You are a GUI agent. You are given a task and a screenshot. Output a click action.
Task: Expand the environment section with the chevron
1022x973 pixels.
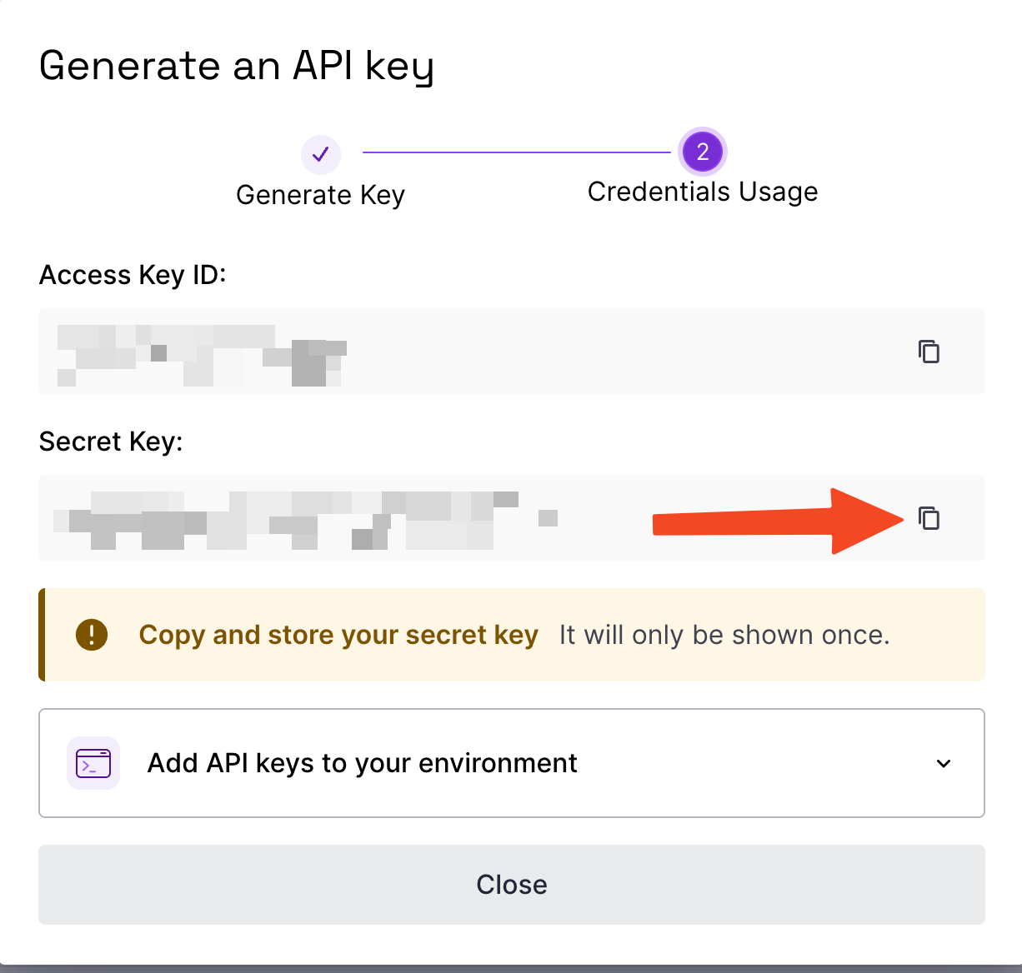click(944, 763)
